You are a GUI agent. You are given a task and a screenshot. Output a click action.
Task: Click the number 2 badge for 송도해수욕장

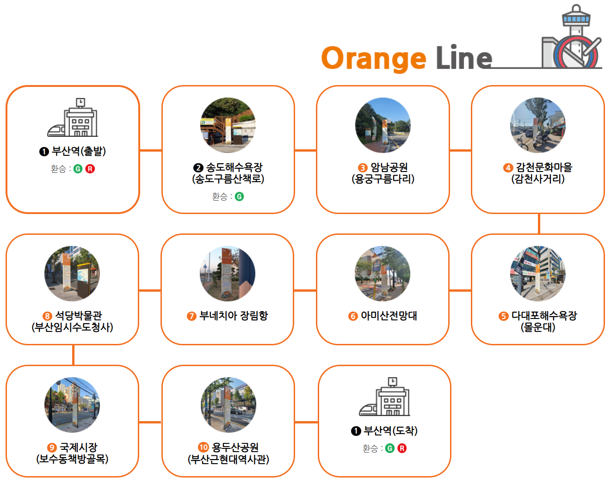198,167
